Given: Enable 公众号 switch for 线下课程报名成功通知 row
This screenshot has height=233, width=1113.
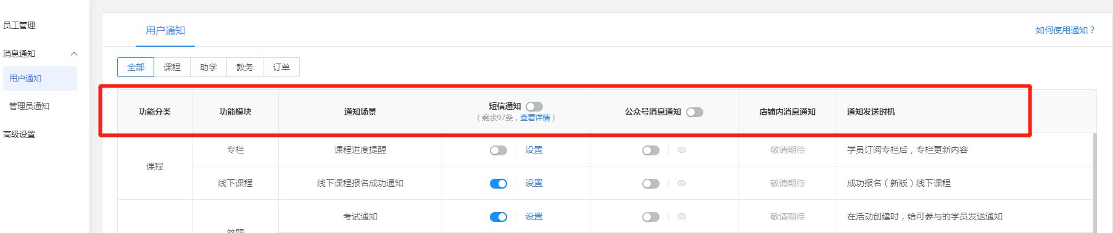Looking at the screenshot, I should (x=651, y=184).
